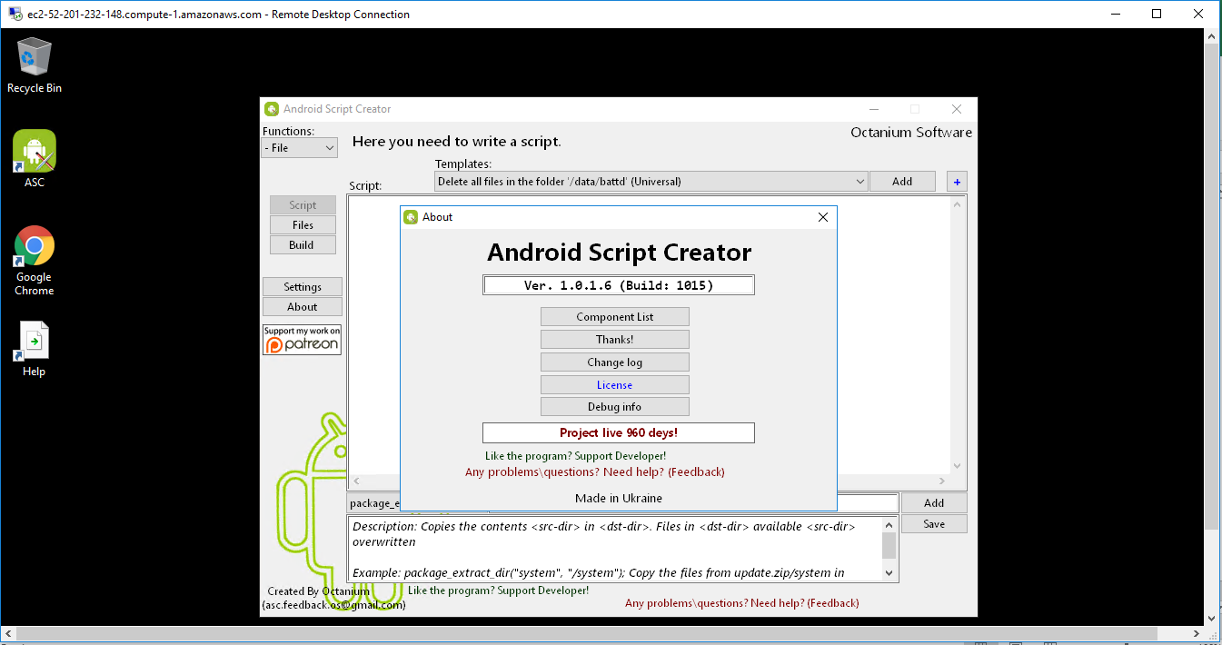
Task: Switch to the Files tab
Action: click(303, 224)
